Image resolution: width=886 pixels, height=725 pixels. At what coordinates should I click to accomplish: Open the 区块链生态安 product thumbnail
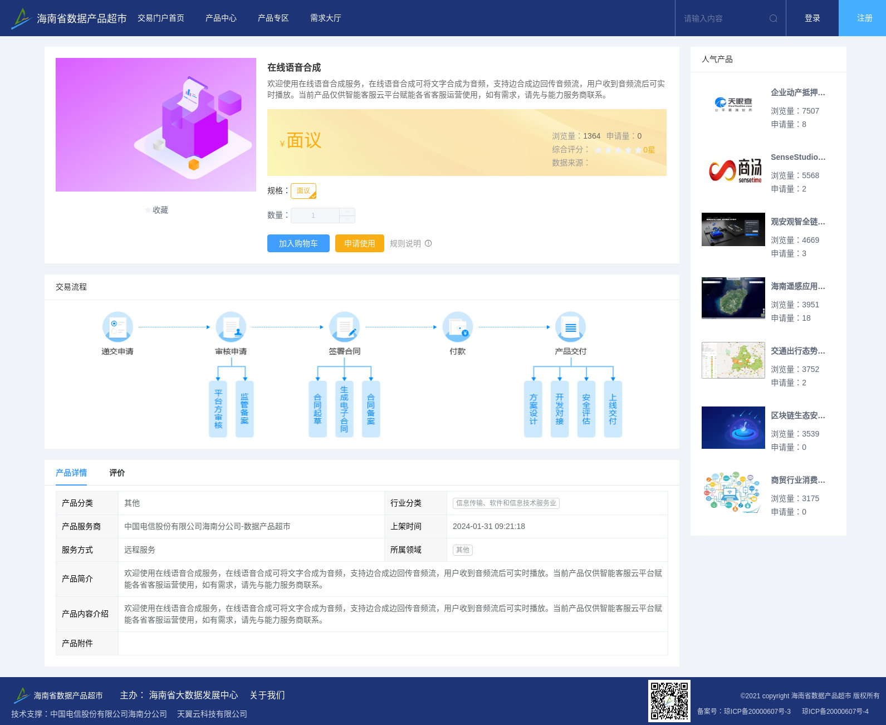click(733, 428)
